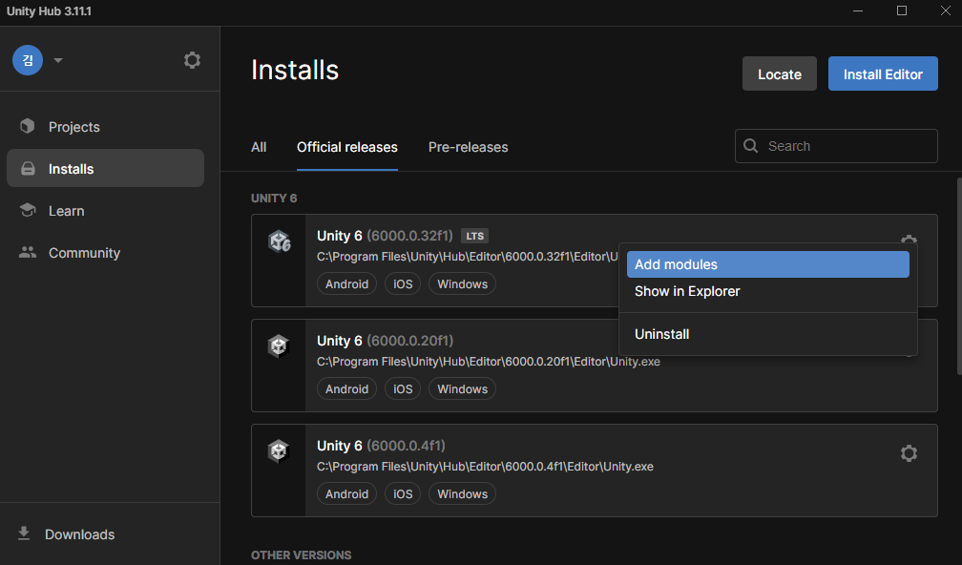Click the OTHER VERSIONS section heading
Screen dimensions: 962x565
point(302,555)
